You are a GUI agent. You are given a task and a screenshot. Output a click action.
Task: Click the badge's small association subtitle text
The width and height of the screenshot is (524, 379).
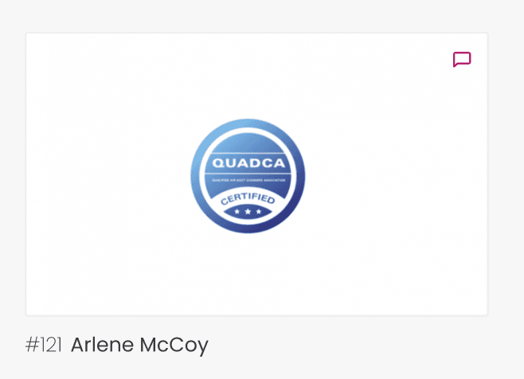coord(248,180)
